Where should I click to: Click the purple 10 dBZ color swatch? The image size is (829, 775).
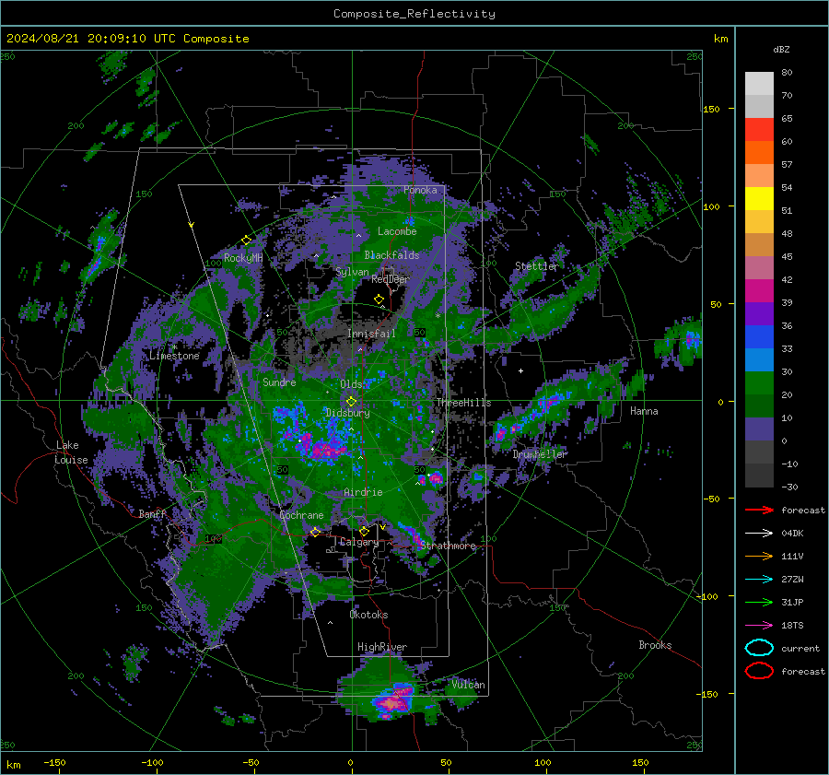click(x=759, y=429)
